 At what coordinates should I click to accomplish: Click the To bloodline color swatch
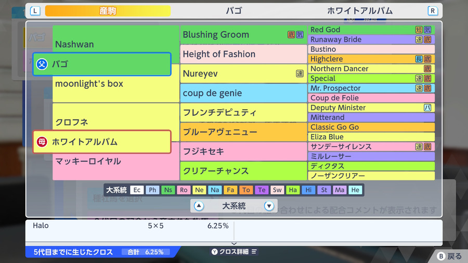(x=246, y=190)
